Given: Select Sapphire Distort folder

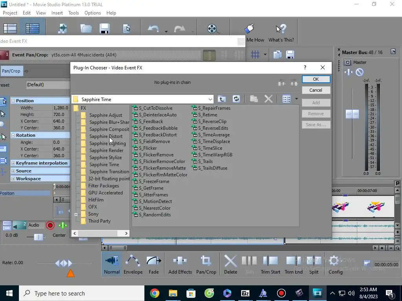Looking at the screenshot, I should (x=106, y=136).
